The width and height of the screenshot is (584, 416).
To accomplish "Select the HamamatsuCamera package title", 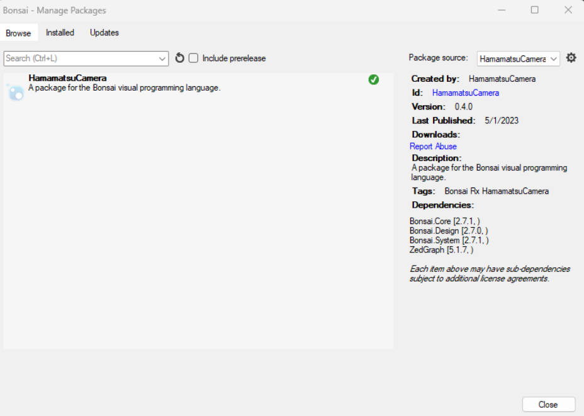I will pos(67,78).
